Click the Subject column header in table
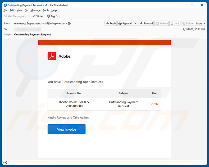209x167 pixels. (124, 93)
